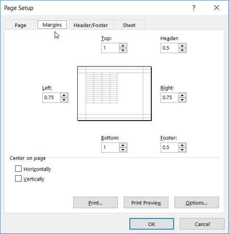Increase the Right margin value
229x234 pixels.
pyautogui.click(x=182, y=95)
